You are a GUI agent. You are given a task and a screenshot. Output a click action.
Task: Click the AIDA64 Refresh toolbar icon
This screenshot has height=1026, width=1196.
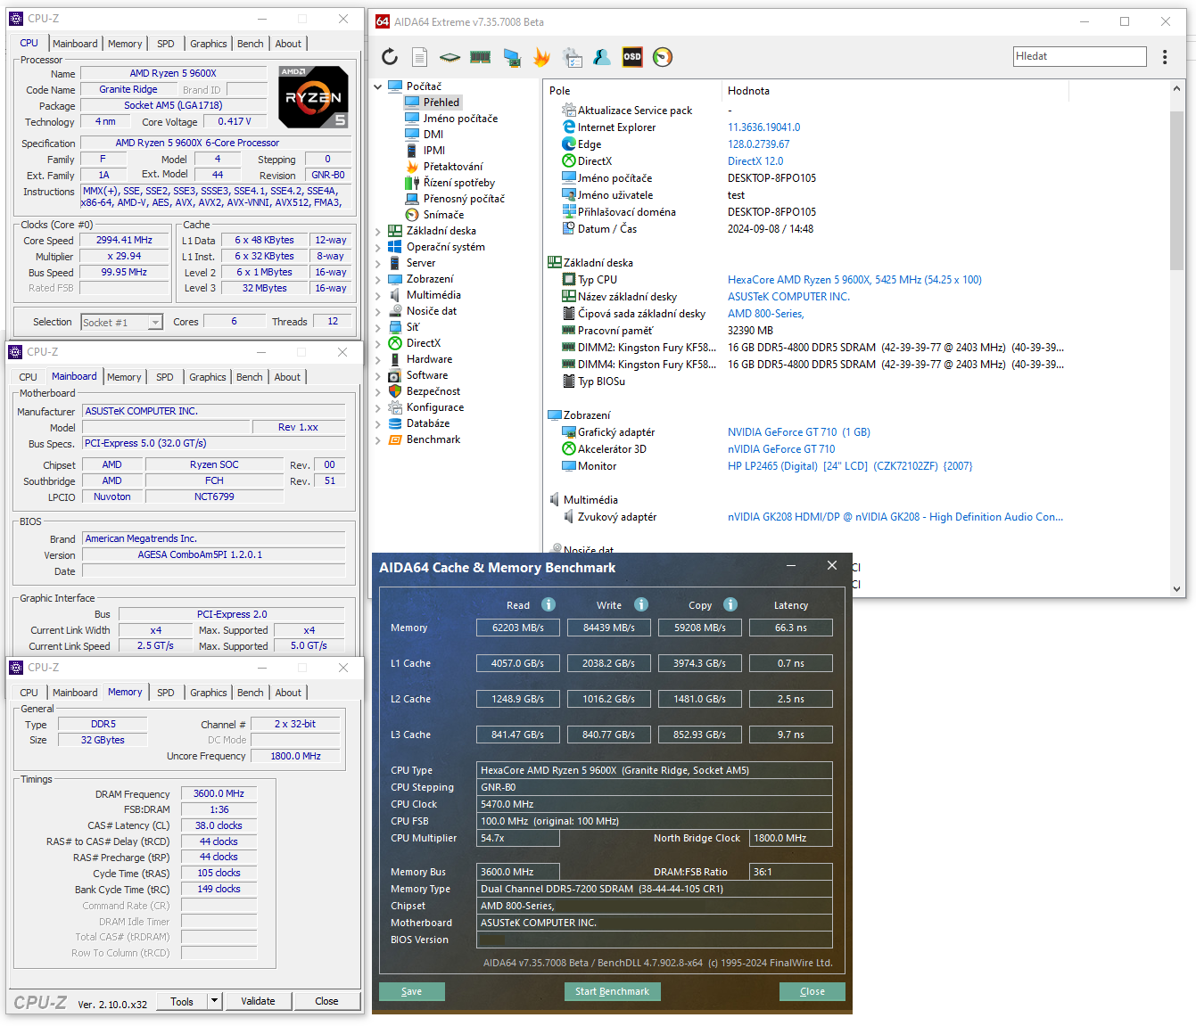point(390,57)
